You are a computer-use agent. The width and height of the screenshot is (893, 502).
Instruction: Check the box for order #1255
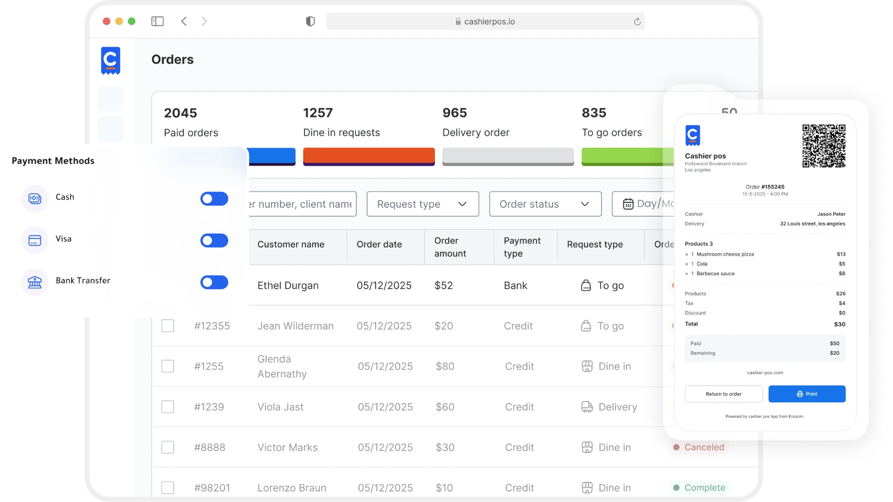point(168,366)
